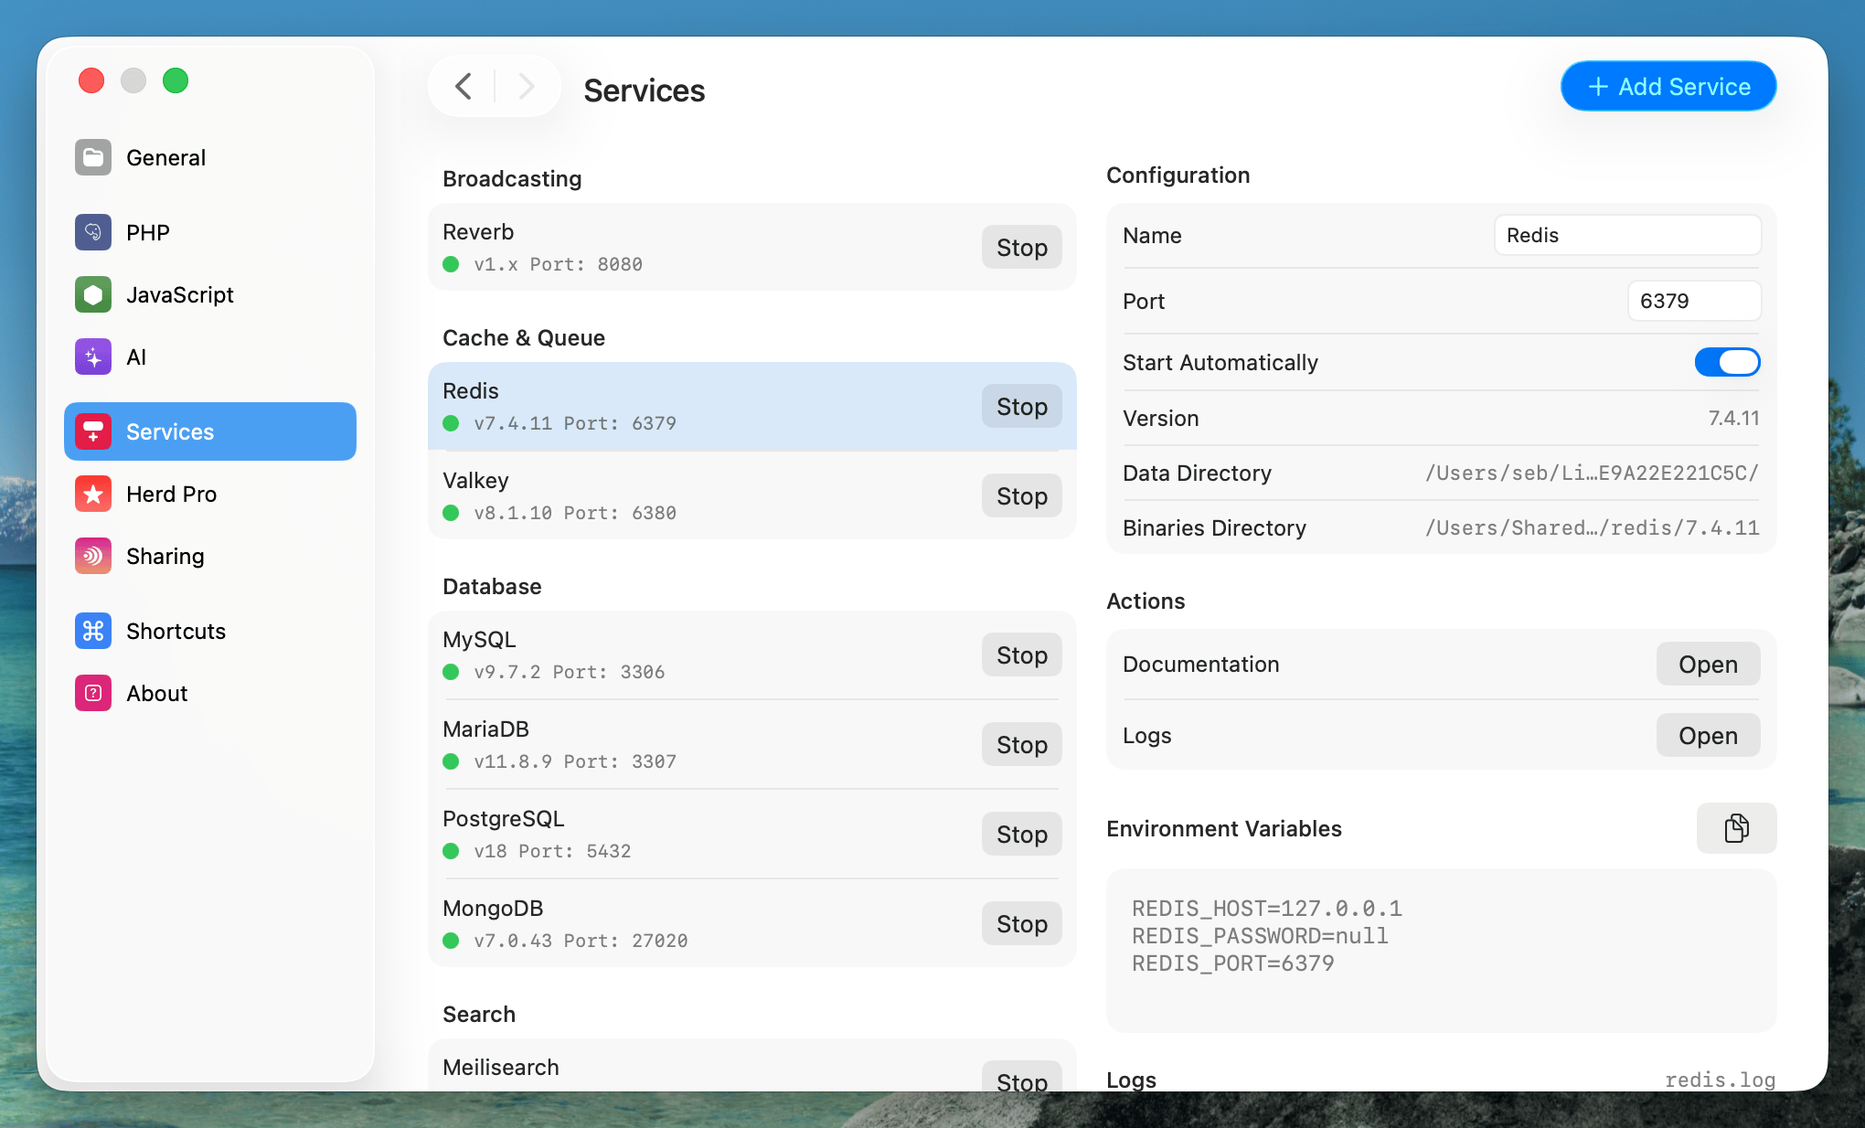Select the MySQL service row
The width and height of the screenshot is (1865, 1128).
coord(751,654)
